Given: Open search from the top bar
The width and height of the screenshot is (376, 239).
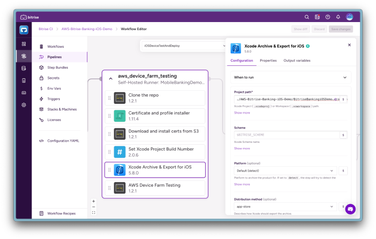Looking at the screenshot, I should (307, 17).
